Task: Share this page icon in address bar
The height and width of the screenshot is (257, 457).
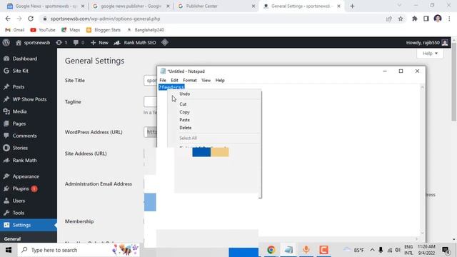Action: point(388,19)
